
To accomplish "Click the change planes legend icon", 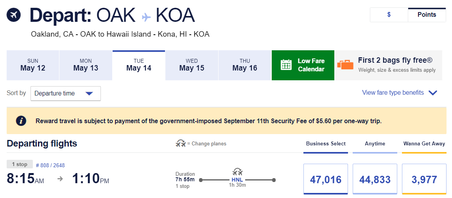I will click(x=181, y=143).
